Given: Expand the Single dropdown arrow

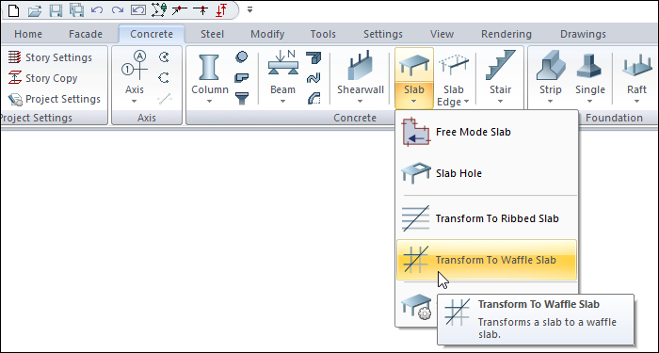Looking at the screenshot, I should pyautogui.click(x=590, y=101).
